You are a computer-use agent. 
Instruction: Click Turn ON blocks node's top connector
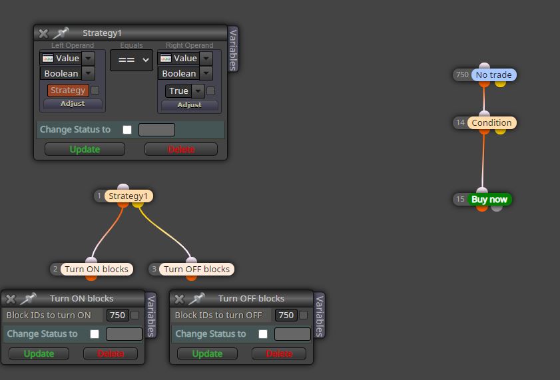[x=91, y=260]
